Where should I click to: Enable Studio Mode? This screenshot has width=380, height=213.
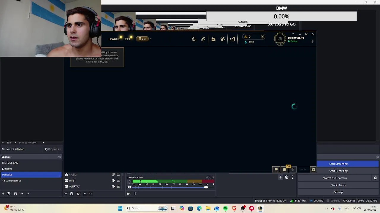click(x=338, y=185)
